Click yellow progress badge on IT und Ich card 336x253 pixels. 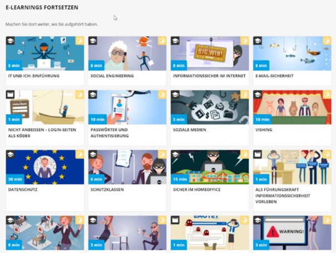pyautogui.click(x=80, y=41)
